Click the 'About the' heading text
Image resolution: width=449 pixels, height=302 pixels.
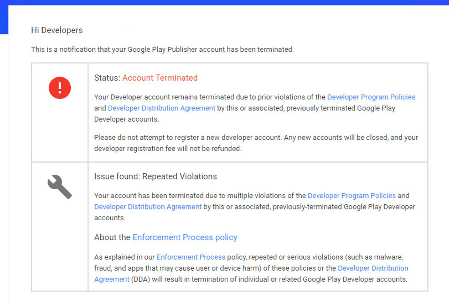112,237
